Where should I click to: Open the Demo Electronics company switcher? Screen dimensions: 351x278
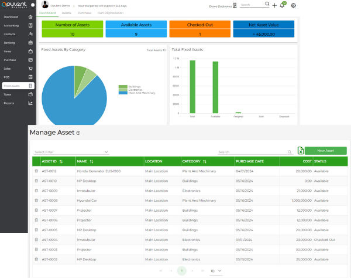[x=224, y=5]
